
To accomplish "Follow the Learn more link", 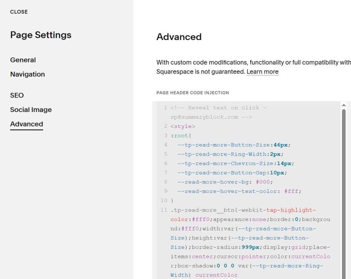I will [262, 72].
